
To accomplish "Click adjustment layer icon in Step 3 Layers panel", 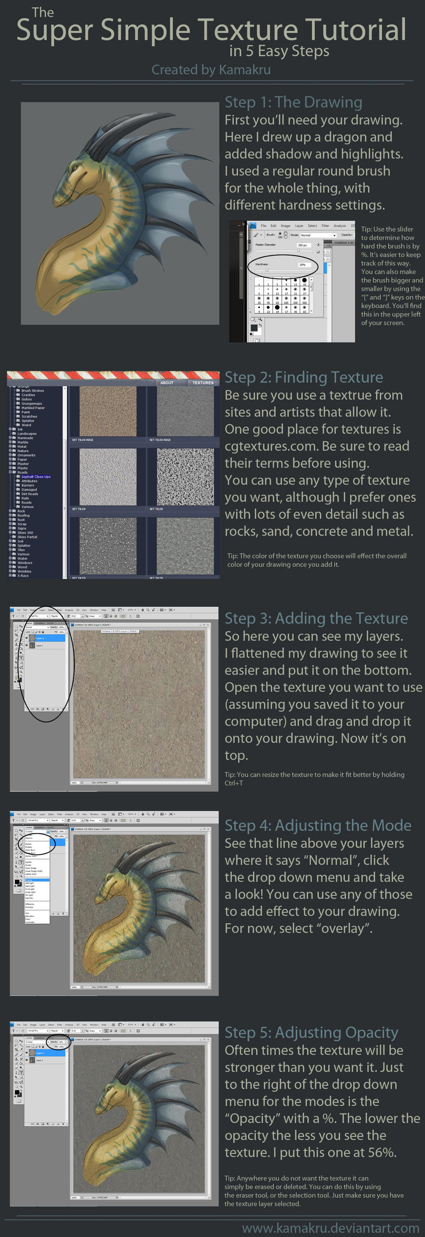I will tap(48, 709).
